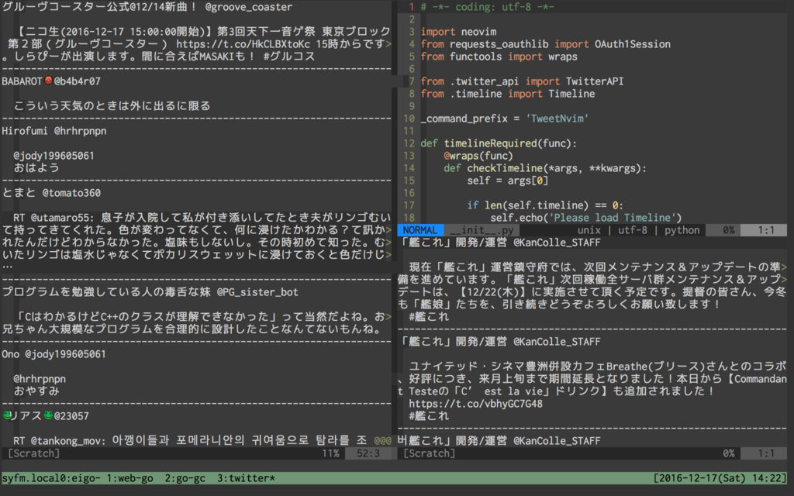The width and height of the screenshot is (794, 496).
Task: Click the #艦これ hashtag below the maintenance tweet
Action: tap(429, 317)
